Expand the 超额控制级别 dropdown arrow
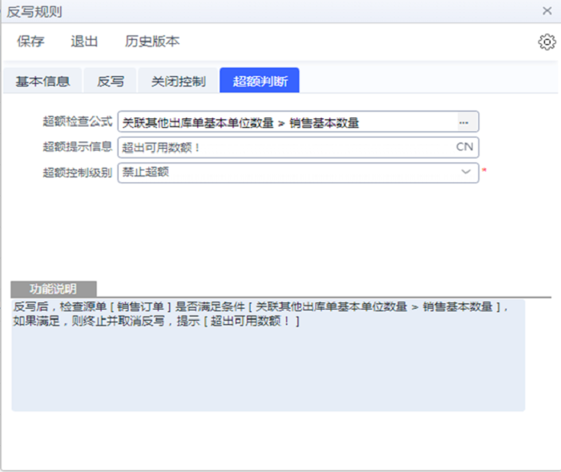Screen dimensions: 561x472 466,172
